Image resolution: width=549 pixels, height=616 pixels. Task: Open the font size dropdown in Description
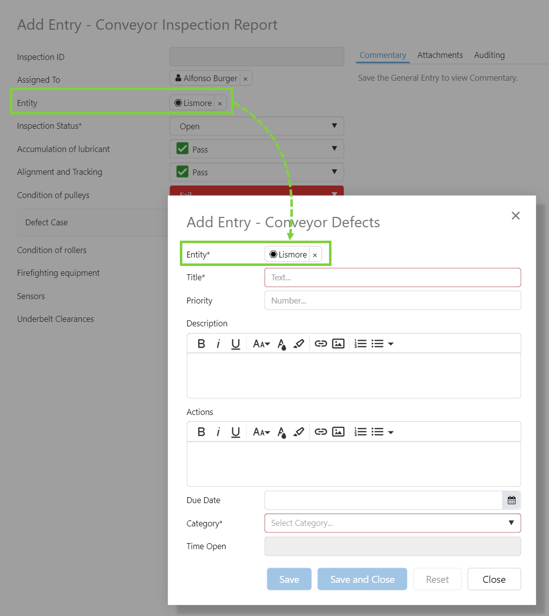(261, 344)
